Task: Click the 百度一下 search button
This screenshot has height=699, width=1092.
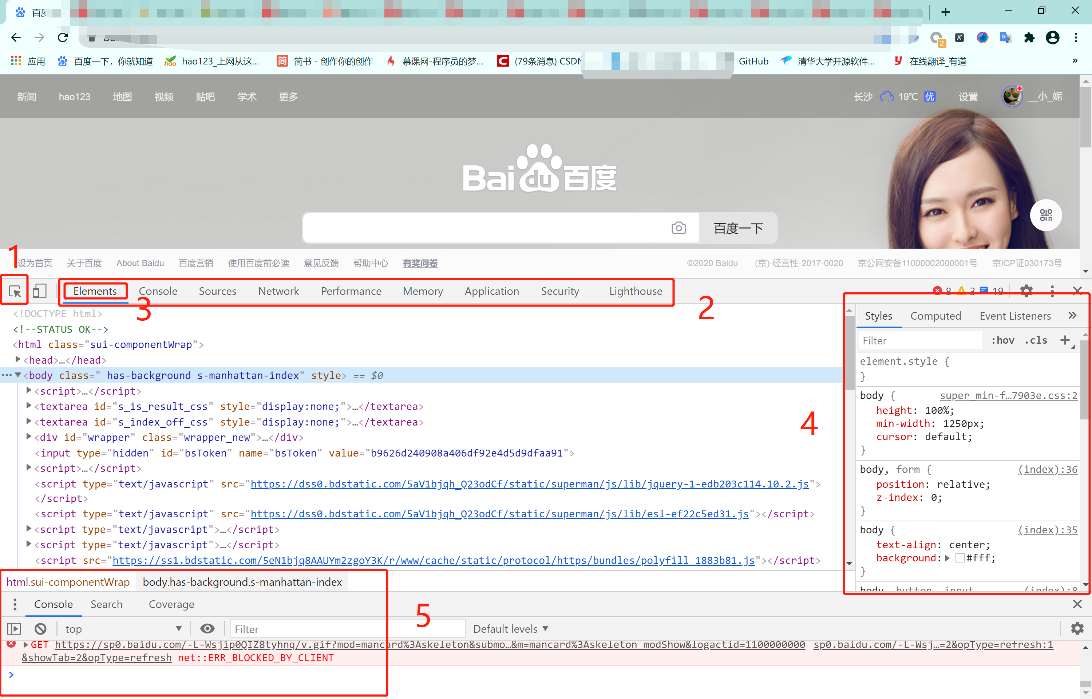Action: pos(738,228)
